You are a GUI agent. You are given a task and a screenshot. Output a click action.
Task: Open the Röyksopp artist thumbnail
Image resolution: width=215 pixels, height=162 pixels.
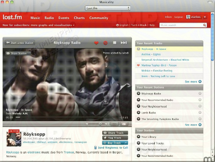(14, 139)
